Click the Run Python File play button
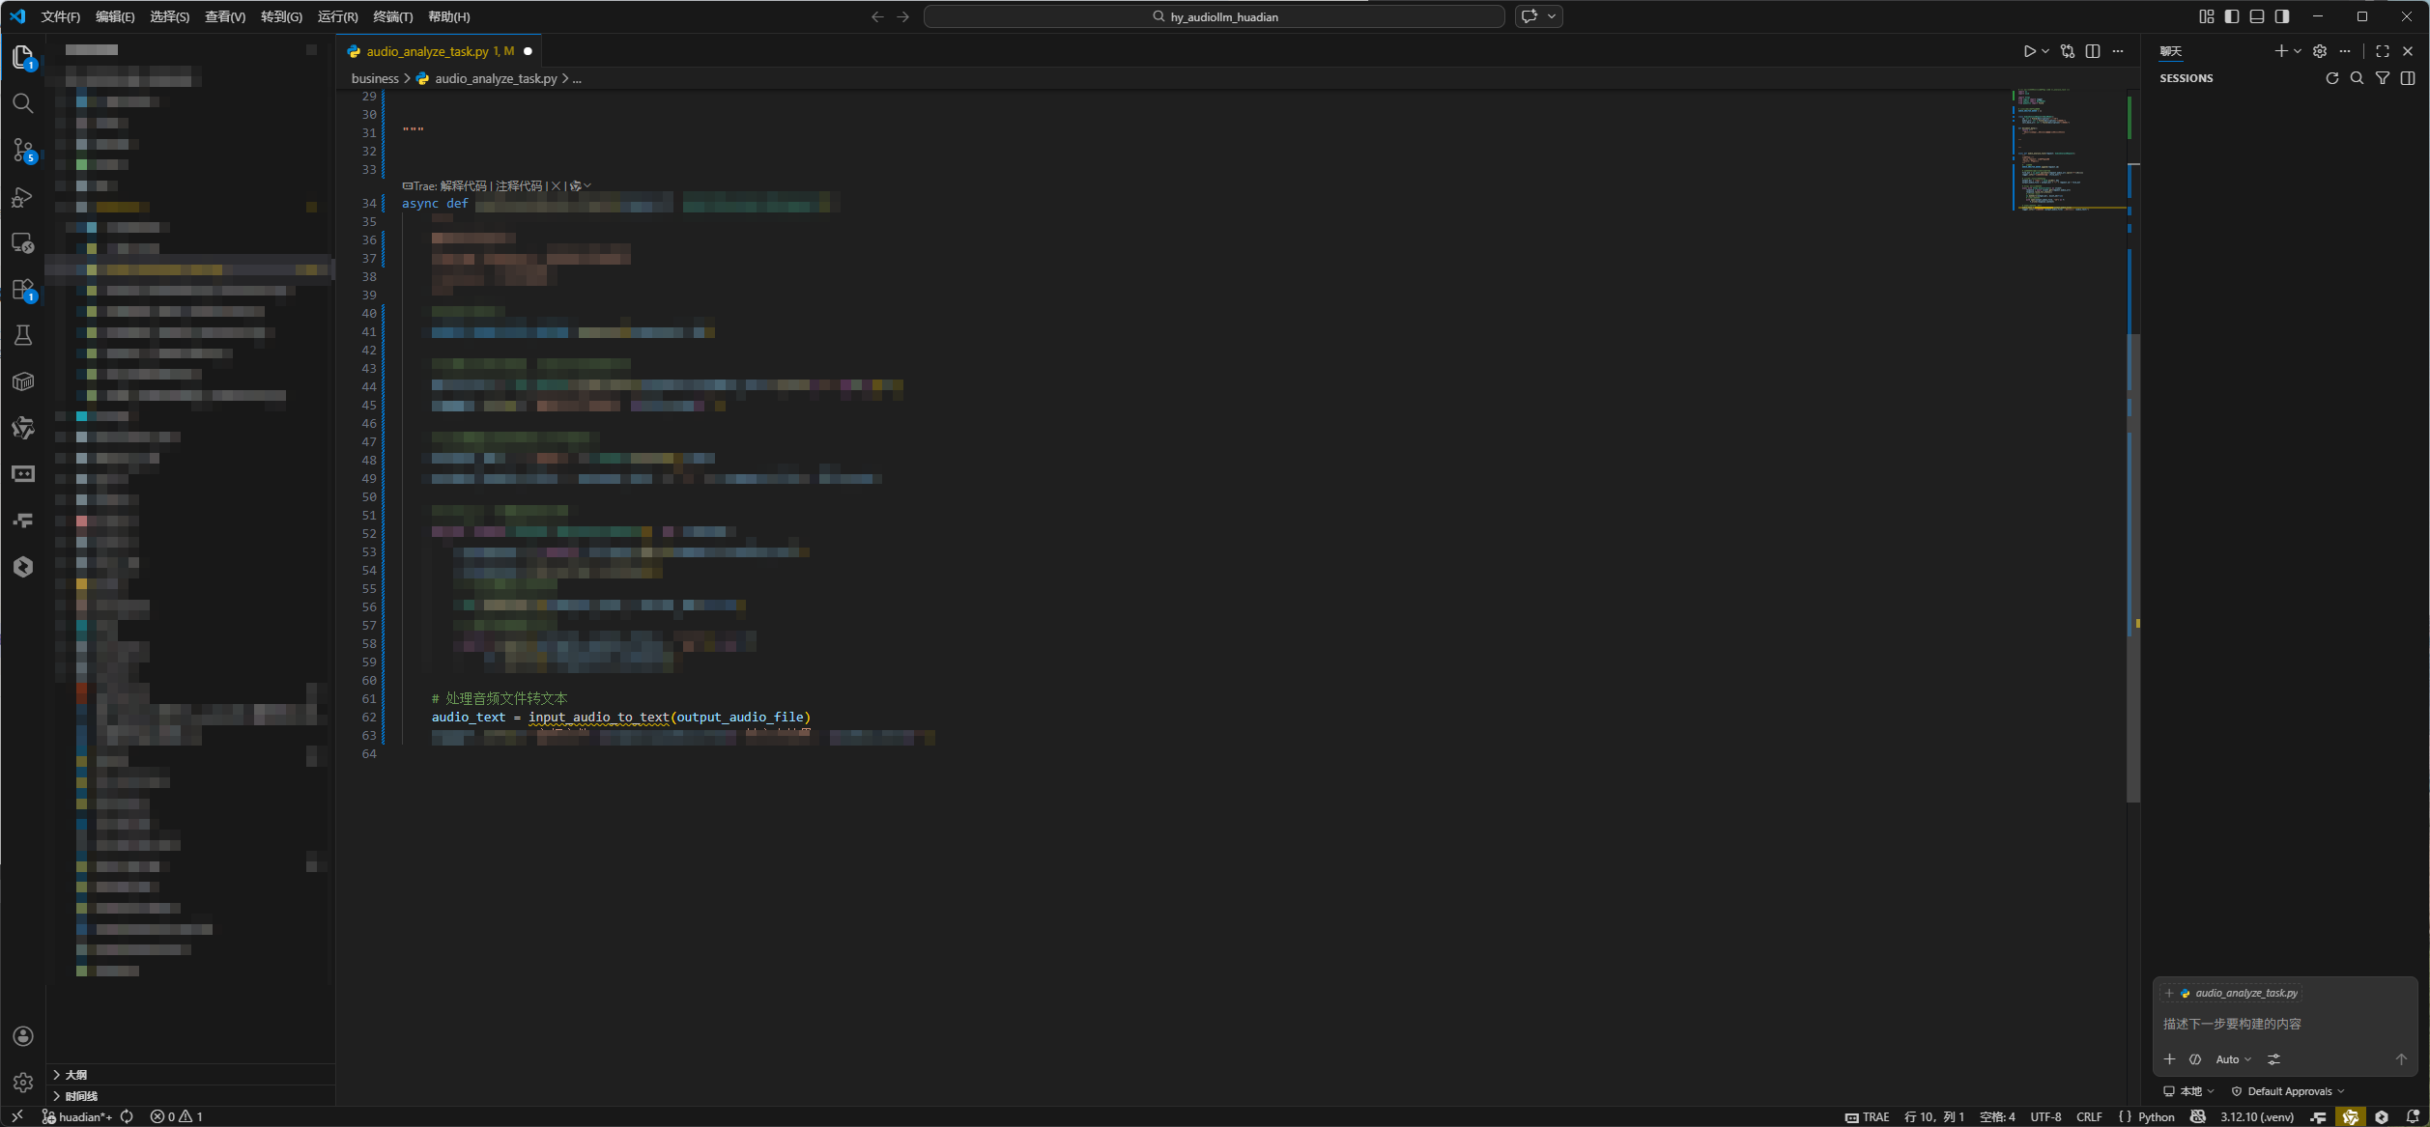This screenshot has width=2430, height=1127. [x=2029, y=51]
